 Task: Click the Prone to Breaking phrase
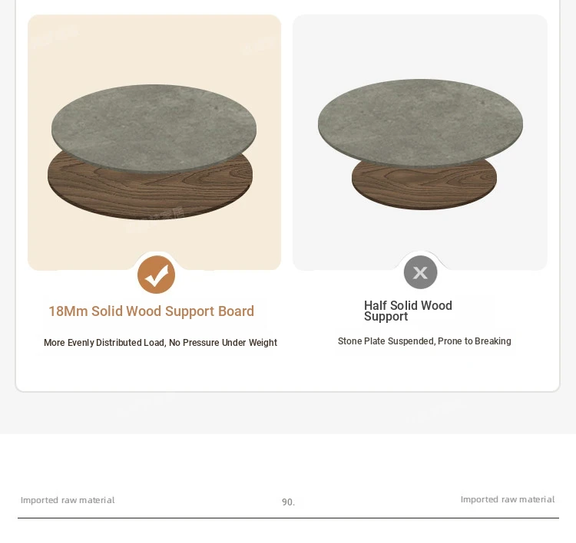coord(475,341)
